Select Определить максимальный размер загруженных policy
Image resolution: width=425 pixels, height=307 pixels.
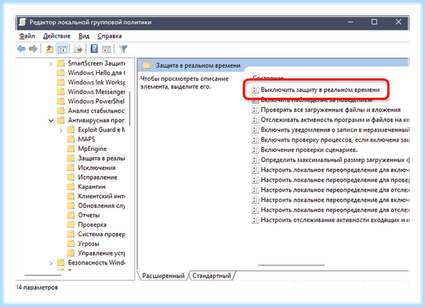pos(335,160)
